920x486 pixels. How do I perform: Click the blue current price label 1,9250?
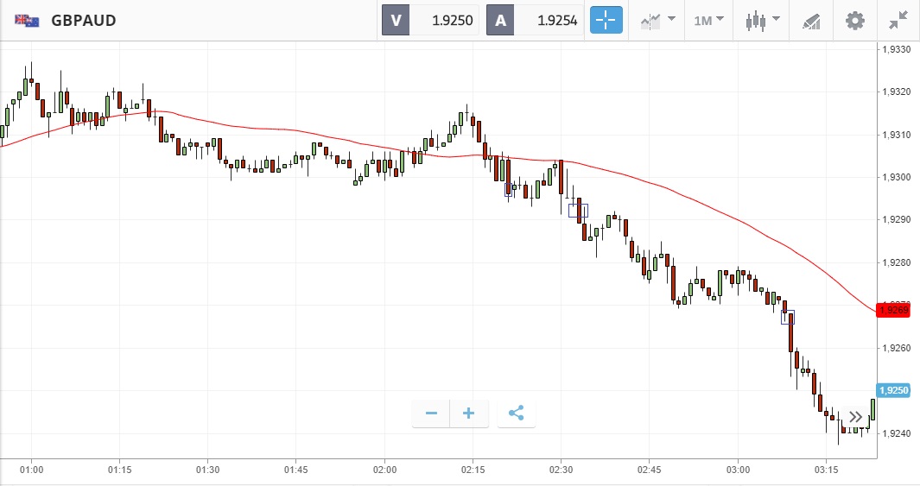pos(893,390)
